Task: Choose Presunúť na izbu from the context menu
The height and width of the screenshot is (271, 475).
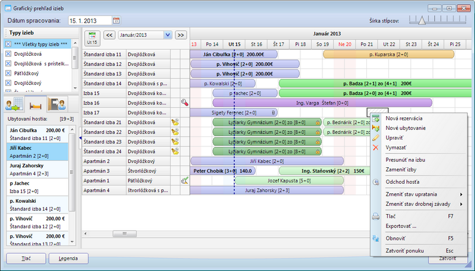Action: coord(405,160)
